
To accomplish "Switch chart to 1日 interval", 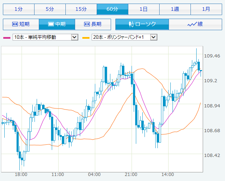I will click(143, 9).
